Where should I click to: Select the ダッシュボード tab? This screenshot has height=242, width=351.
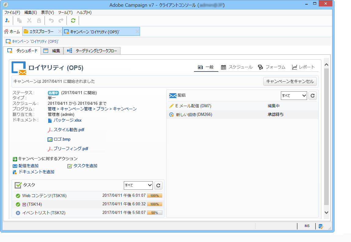(x=22, y=51)
